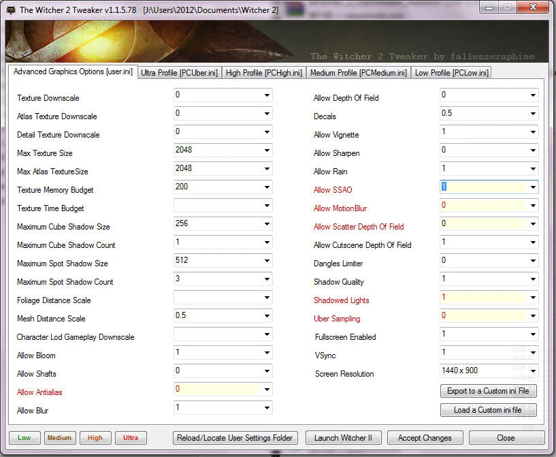The image size is (556, 457).
Task: Open the High Profile [PCHigh.ini] tab
Action: point(264,73)
